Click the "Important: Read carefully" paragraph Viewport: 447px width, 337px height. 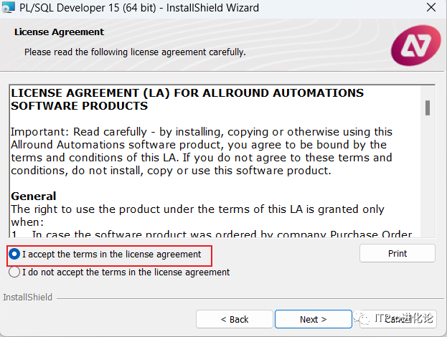[202, 151]
